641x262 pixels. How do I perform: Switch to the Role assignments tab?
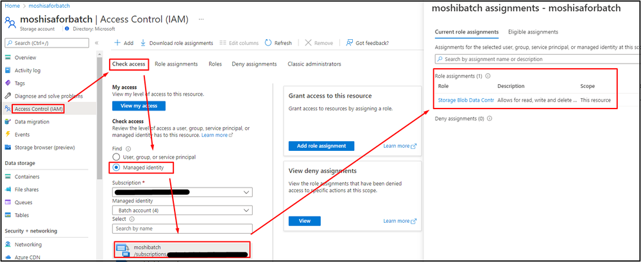coord(176,64)
